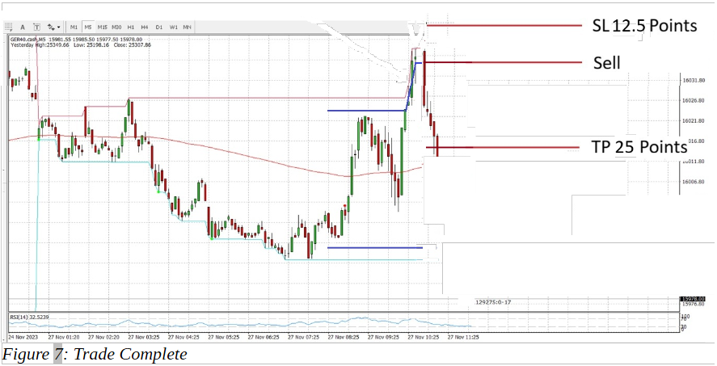Switch chart to MN monthly timeframe
This screenshot has height=366, width=717.
click(187, 27)
